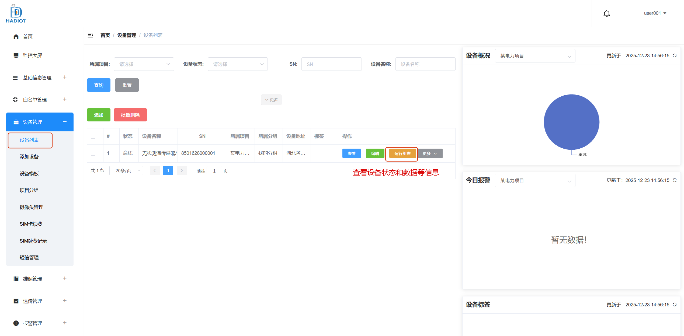This screenshot has width=684, height=336.
Task: Expand 透传管理 with the plus sign
Action: tap(65, 301)
